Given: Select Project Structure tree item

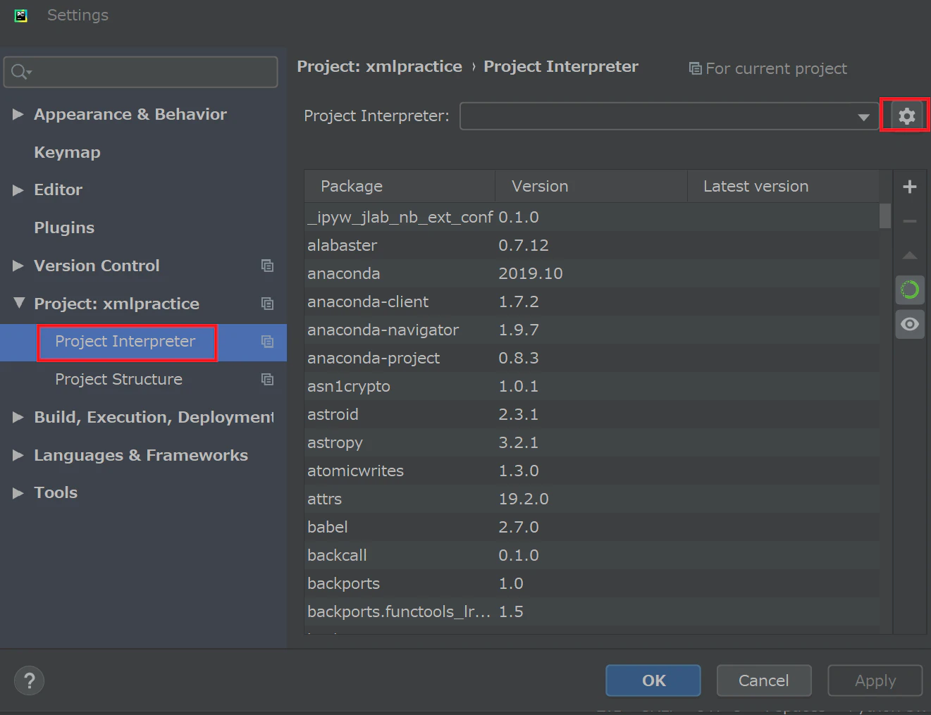Looking at the screenshot, I should tap(118, 380).
